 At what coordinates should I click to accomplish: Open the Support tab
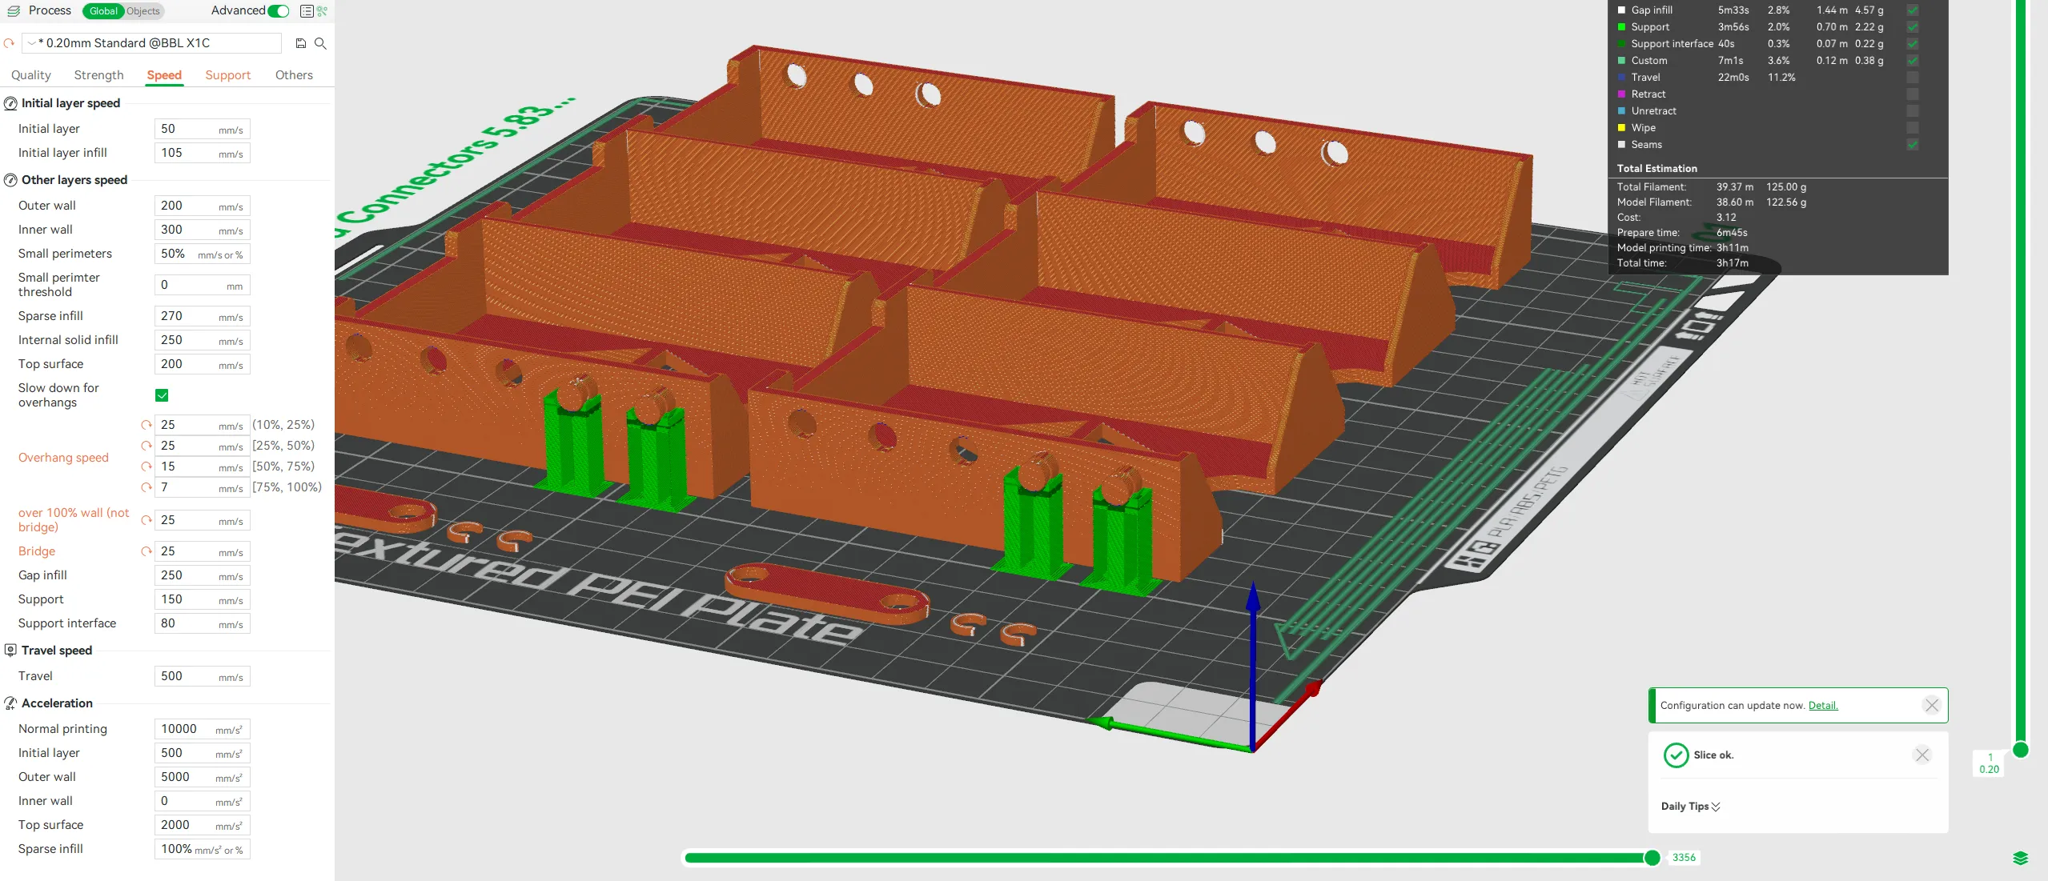227,75
